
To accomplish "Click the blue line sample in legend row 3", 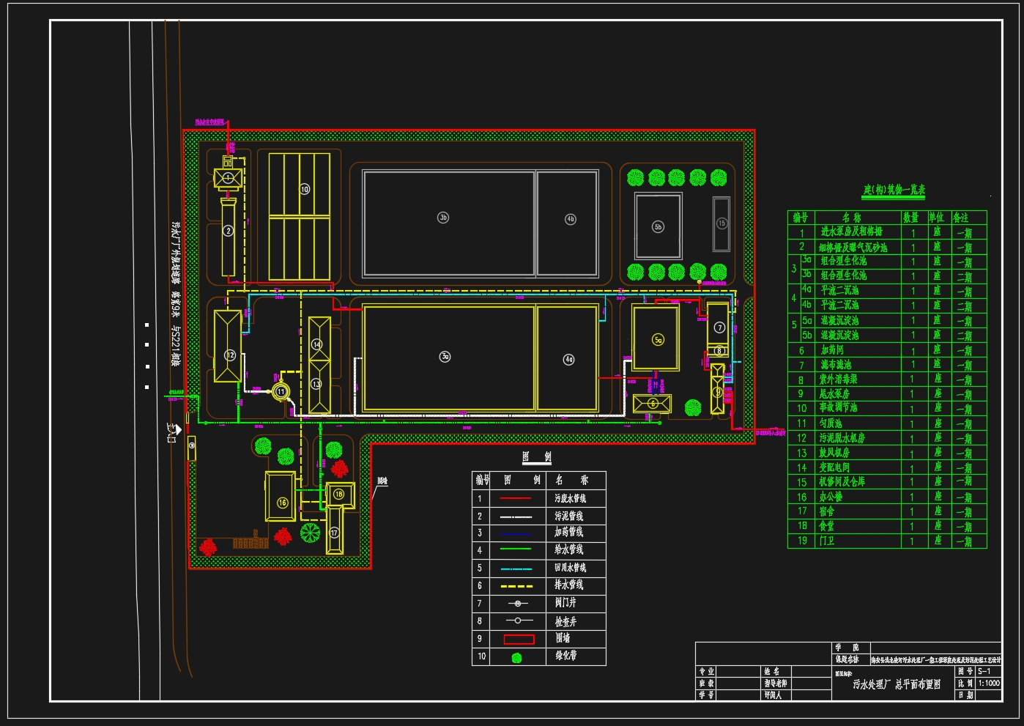I will [516, 533].
